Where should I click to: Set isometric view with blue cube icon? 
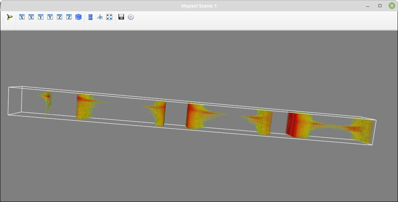(78, 17)
